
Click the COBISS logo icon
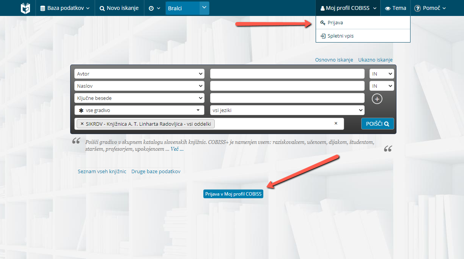pos(25,8)
